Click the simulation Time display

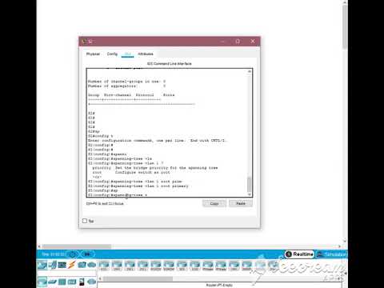[x=54, y=254]
